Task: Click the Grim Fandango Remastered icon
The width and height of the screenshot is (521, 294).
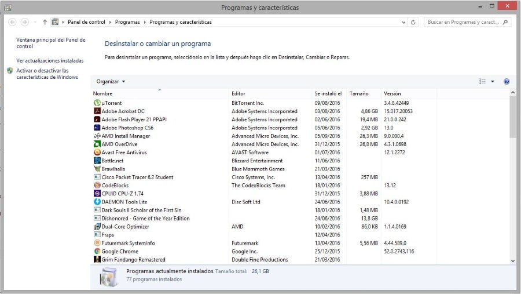Action: pyautogui.click(x=97, y=259)
